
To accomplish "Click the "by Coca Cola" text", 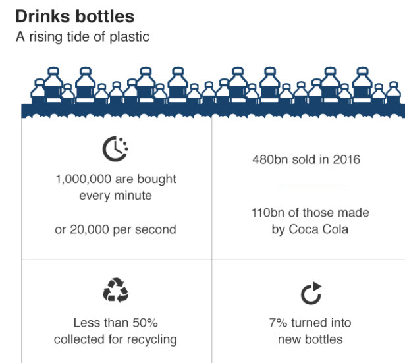I will [x=310, y=229].
